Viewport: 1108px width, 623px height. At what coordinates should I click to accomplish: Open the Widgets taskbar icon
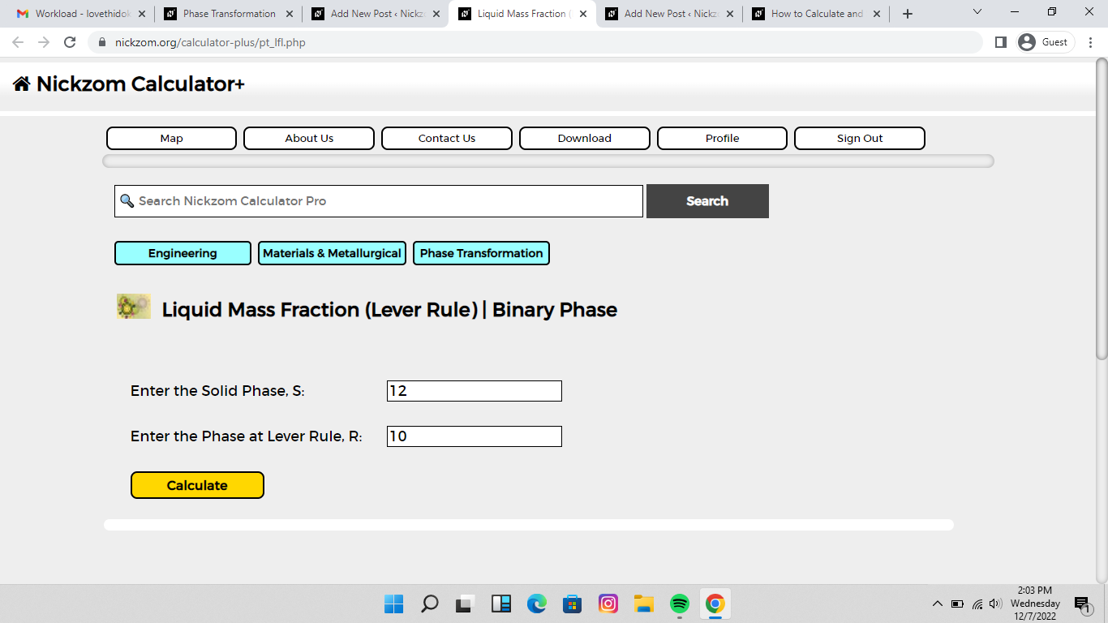[x=501, y=604]
